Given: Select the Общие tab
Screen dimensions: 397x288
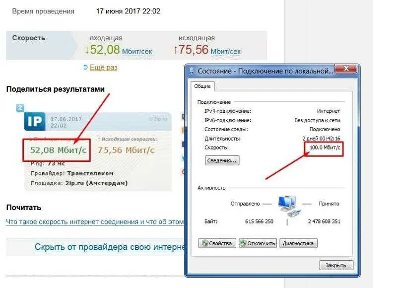Looking at the screenshot, I should [x=202, y=86].
